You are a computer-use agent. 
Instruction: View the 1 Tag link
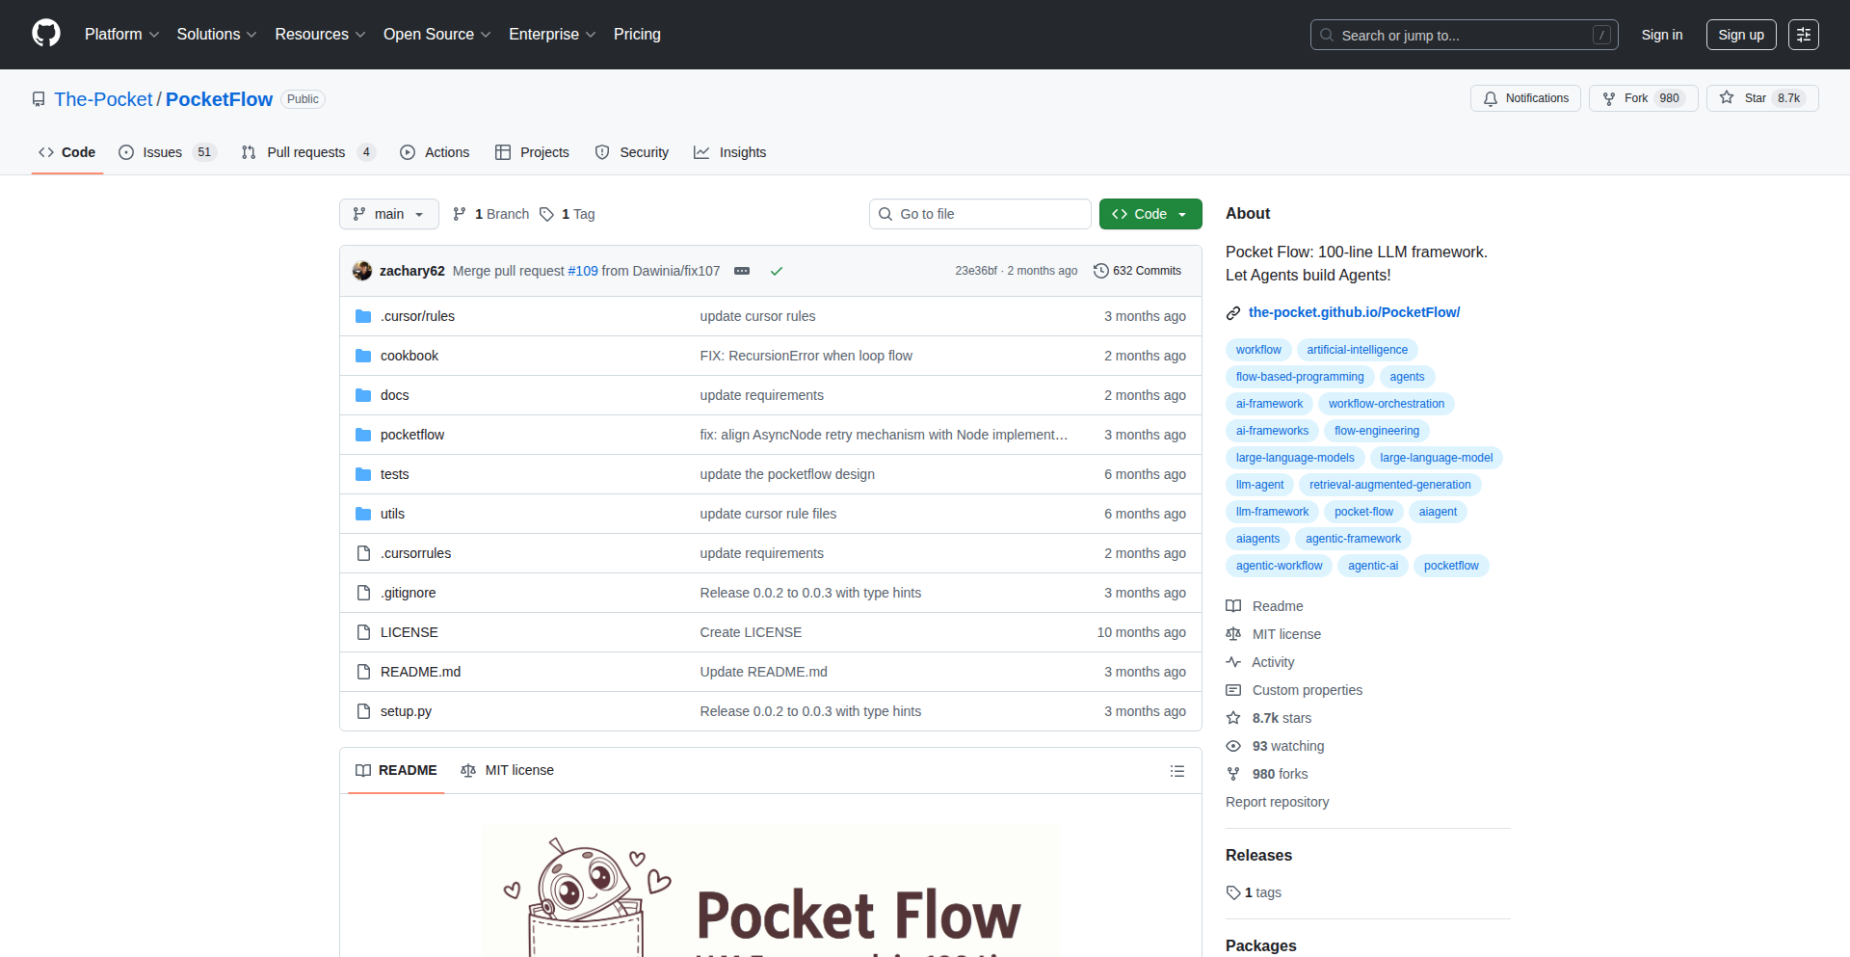568,214
